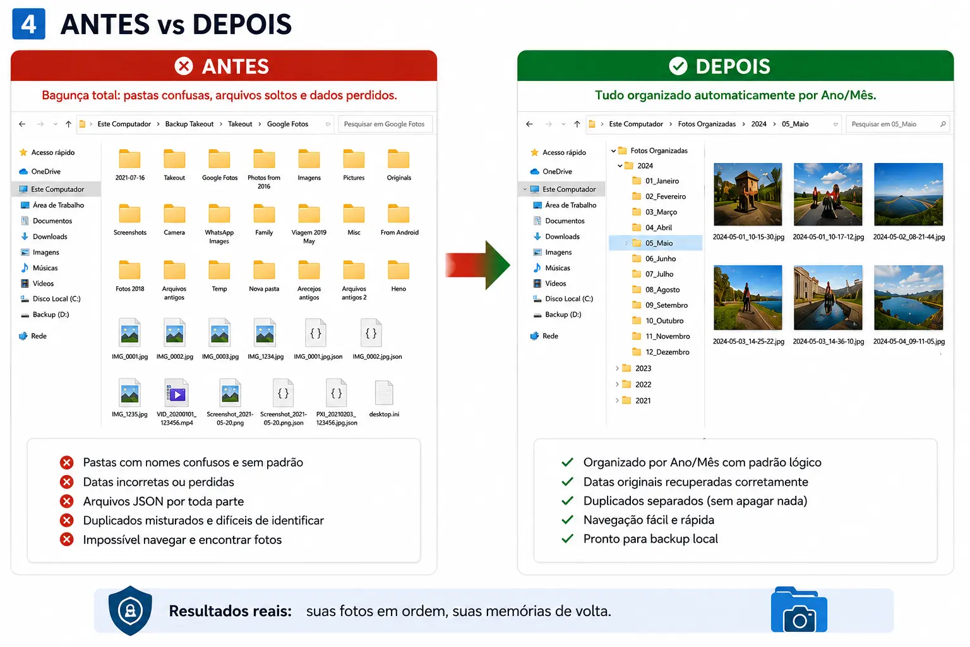Click the Back arrow in ANTES window
970x647 pixels.
tap(22, 124)
